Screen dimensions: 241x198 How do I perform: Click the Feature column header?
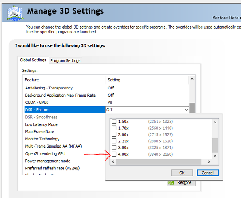point(64,80)
